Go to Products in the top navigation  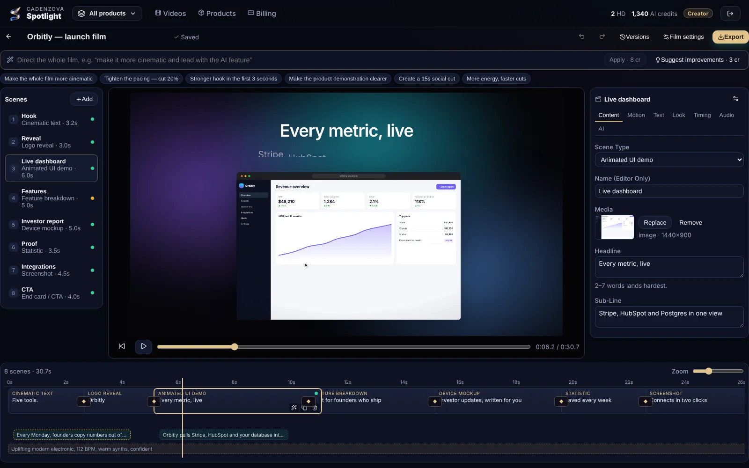217,14
